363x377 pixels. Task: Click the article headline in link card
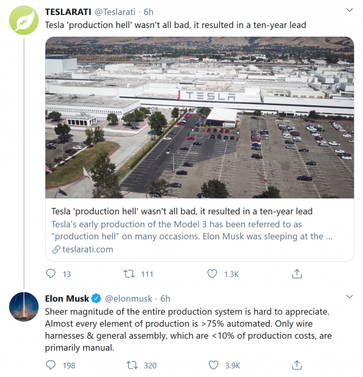point(181,211)
